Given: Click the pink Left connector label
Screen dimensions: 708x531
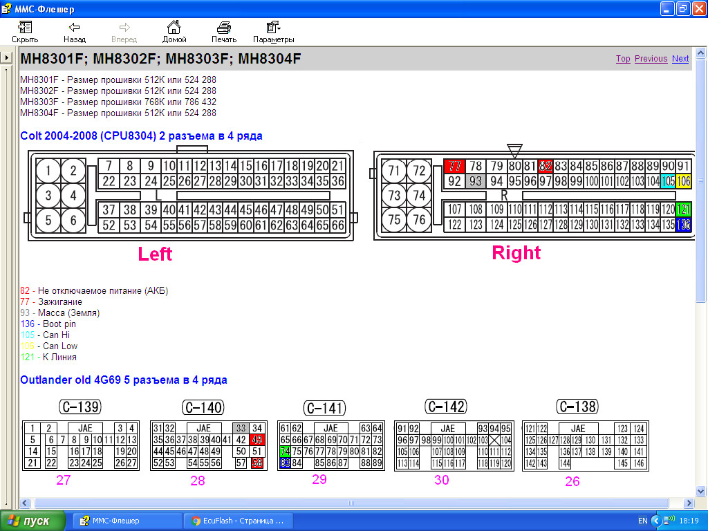Looking at the screenshot, I should pyautogui.click(x=155, y=254).
